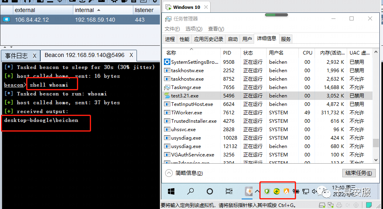Viewport: 383px width, 209px height.
Task: Select usysdiag.exe row with PID 10028
Action: (268, 138)
